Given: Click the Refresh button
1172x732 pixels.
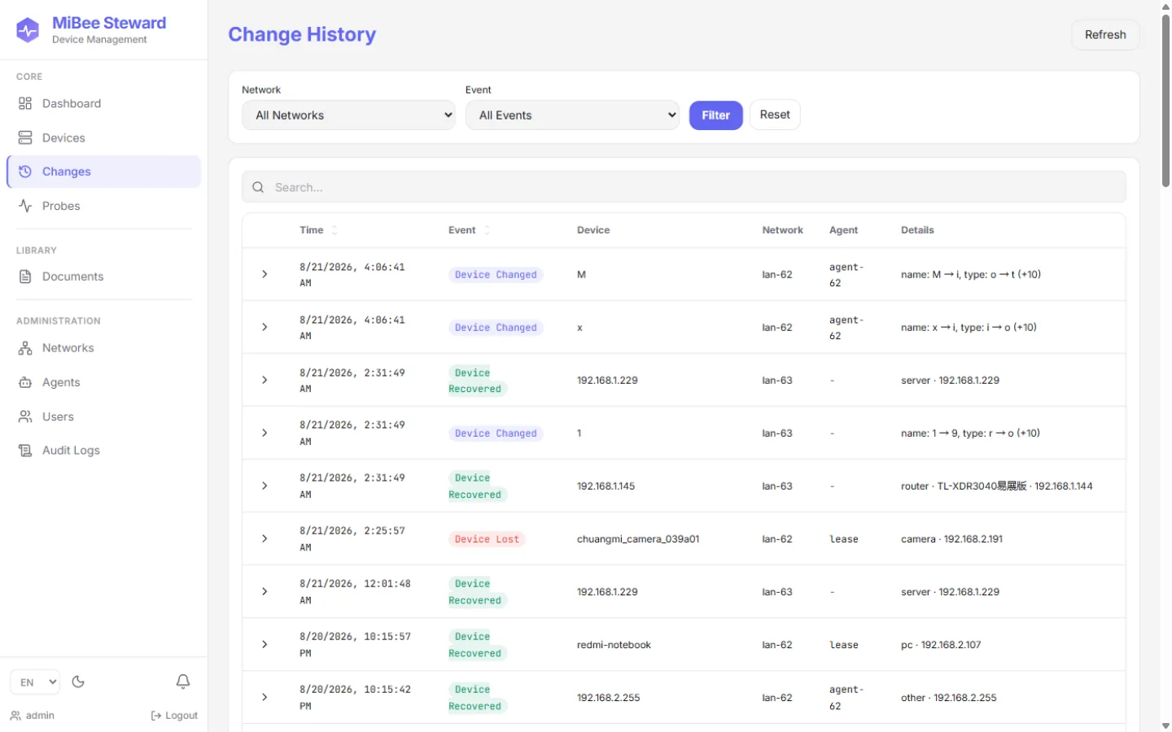Looking at the screenshot, I should 1105,35.
